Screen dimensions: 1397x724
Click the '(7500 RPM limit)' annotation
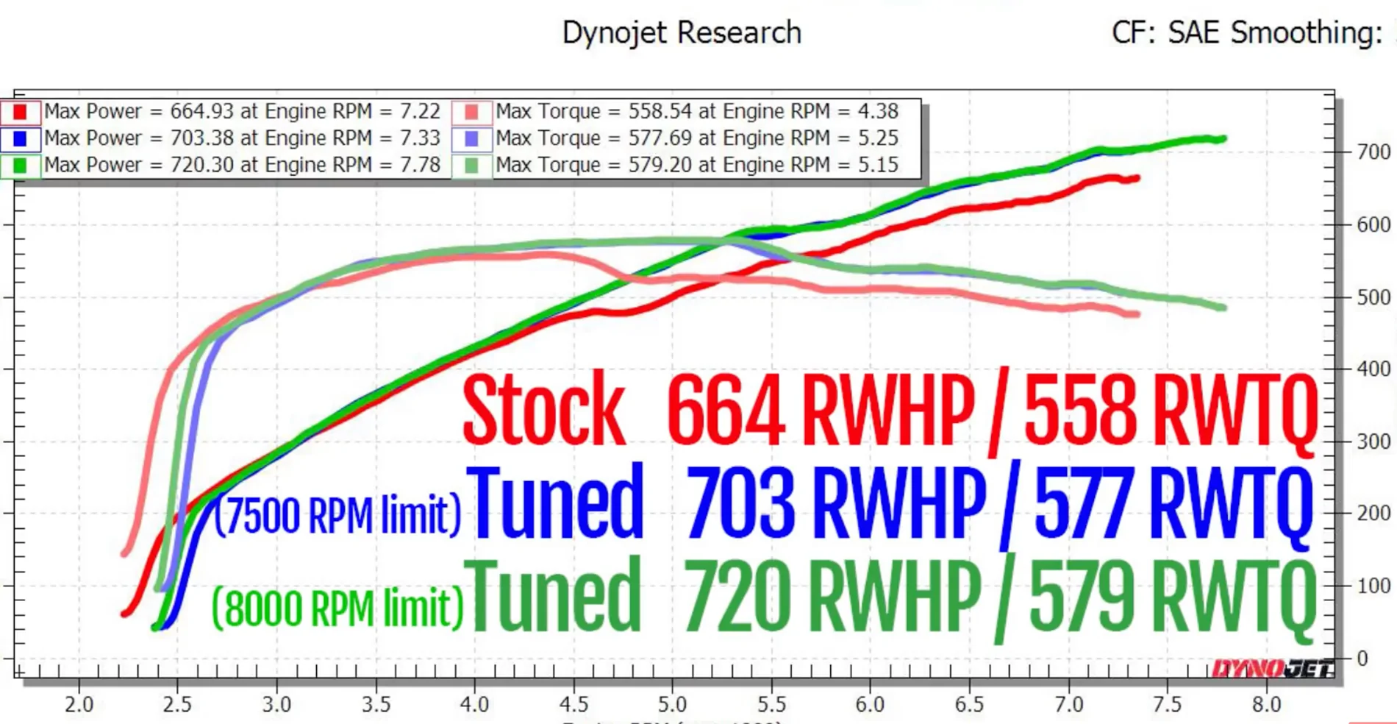(x=337, y=514)
